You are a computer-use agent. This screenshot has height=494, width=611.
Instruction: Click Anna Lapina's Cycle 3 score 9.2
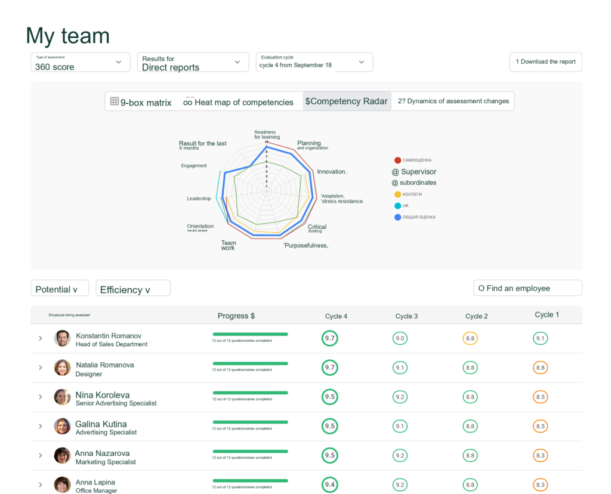[x=400, y=484]
